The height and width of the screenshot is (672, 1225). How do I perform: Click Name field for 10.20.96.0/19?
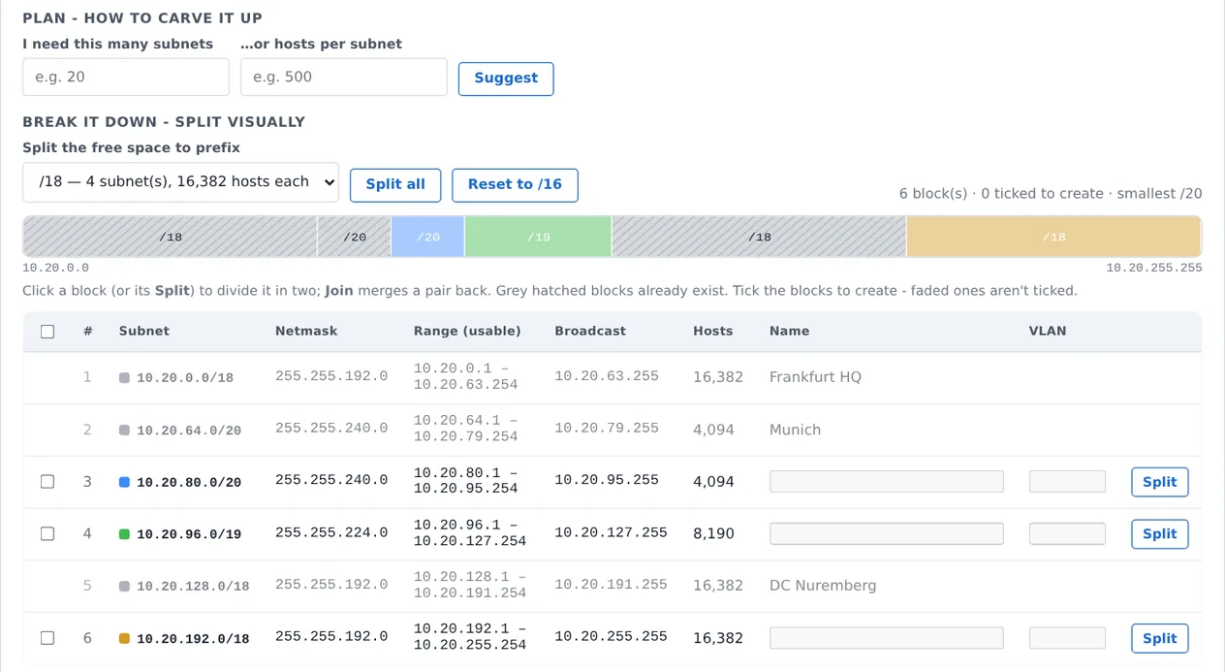[887, 533]
